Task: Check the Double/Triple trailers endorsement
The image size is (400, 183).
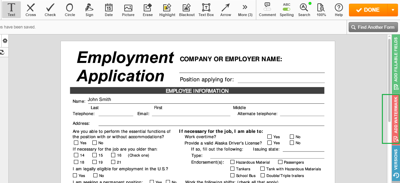Action: pyautogui.click(x=263, y=175)
